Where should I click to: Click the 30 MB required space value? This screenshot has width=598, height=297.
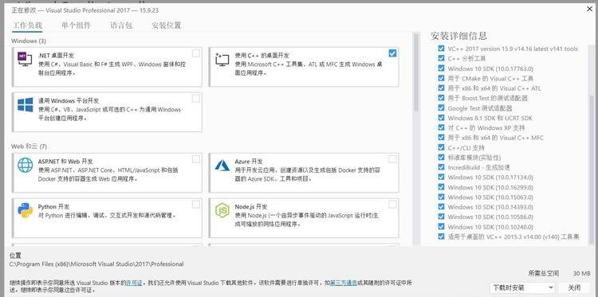pos(581,273)
